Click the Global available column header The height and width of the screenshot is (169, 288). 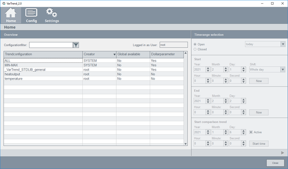[x=133, y=54]
